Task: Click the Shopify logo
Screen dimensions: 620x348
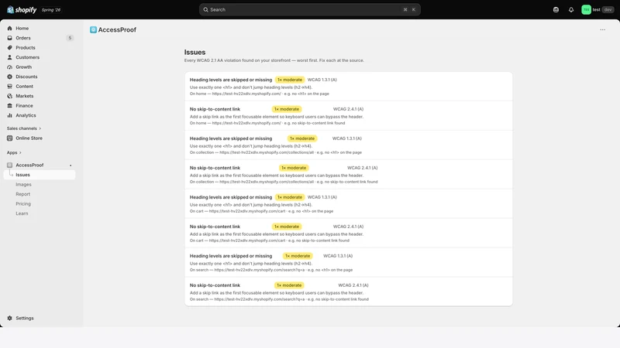Action: point(22,10)
